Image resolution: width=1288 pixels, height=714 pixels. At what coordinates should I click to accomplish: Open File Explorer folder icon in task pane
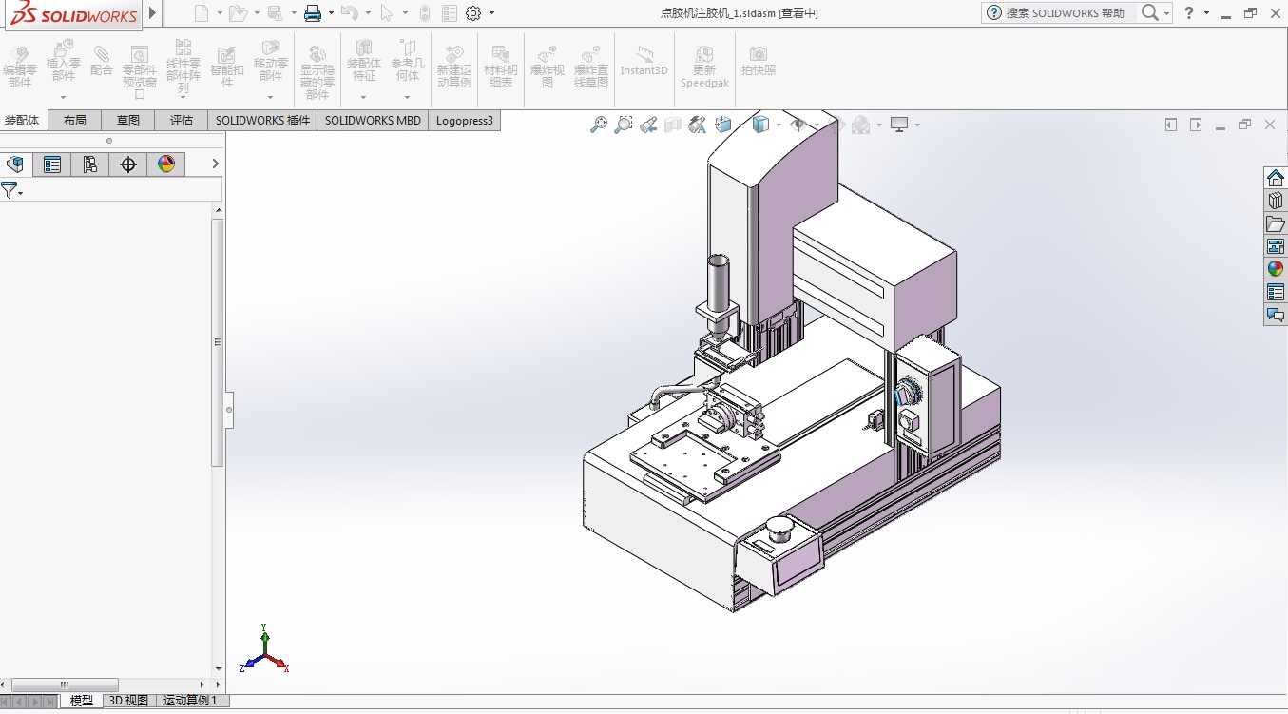click(1276, 223)
